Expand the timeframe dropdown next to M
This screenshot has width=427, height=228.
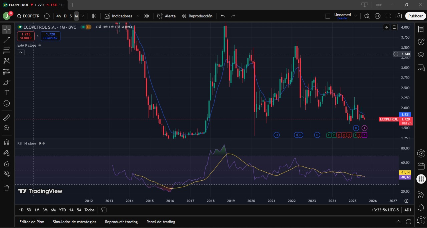tap(83, 16)
